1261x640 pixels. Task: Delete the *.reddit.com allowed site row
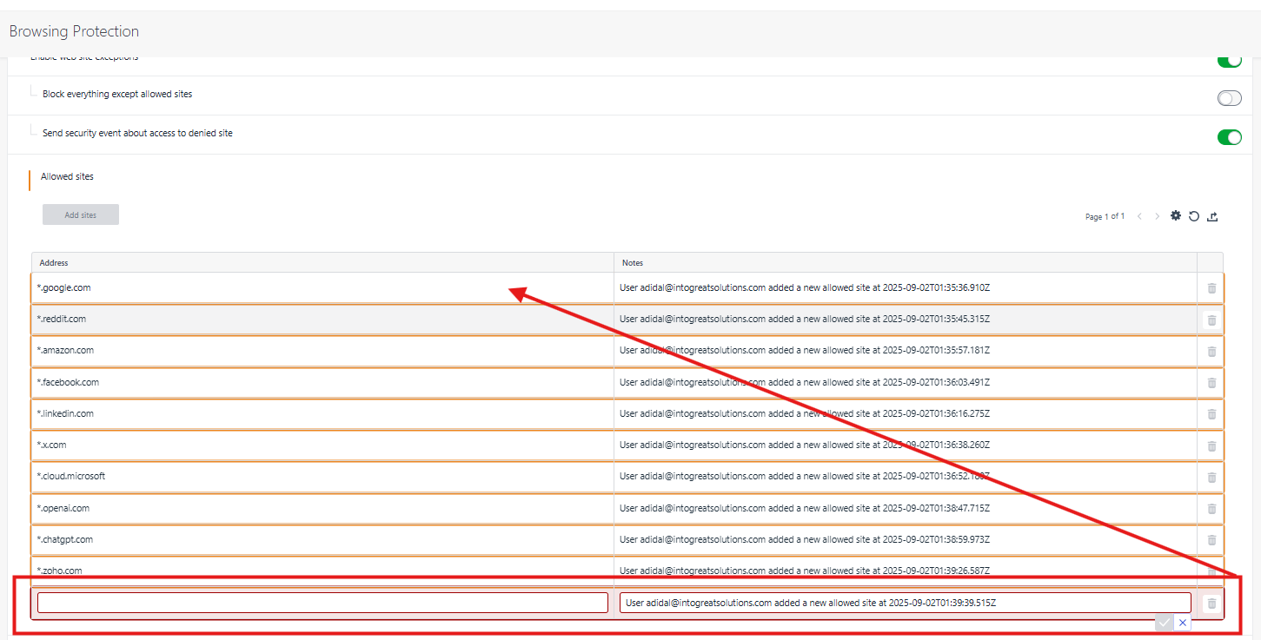pos(1211,320)
